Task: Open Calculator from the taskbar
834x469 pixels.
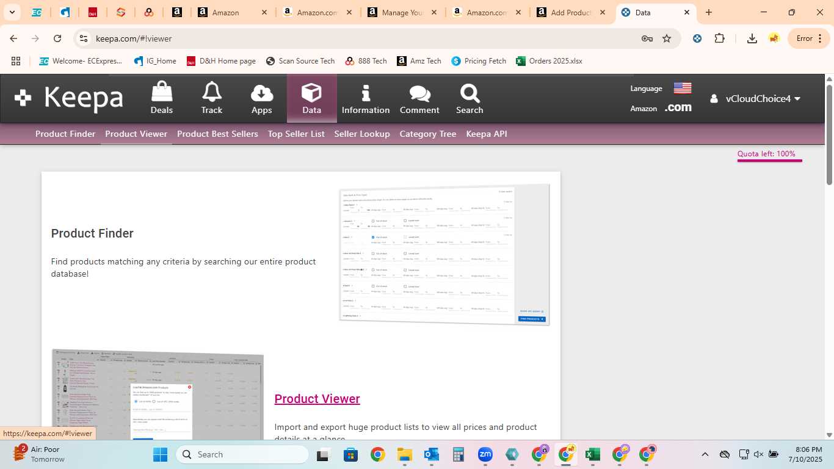Action: point(459,454)
